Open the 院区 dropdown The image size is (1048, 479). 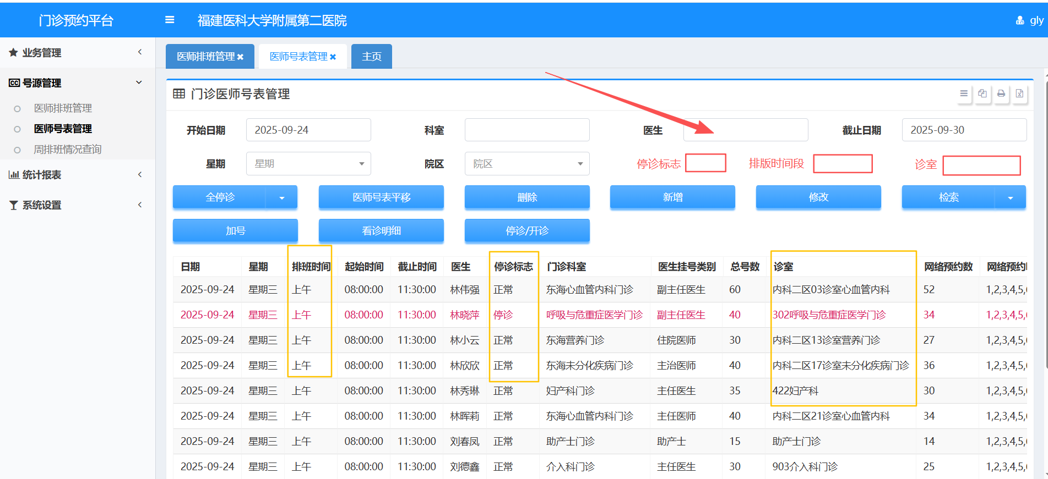[527, 163]
